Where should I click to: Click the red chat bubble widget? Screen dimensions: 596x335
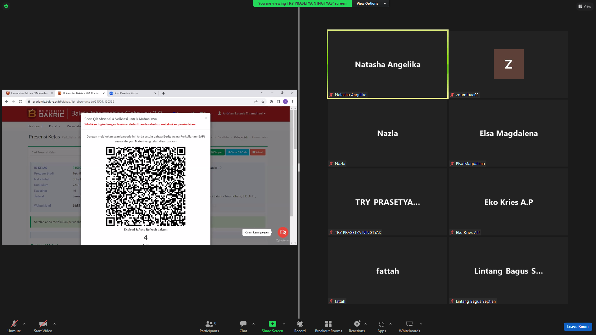click(283, 232)
